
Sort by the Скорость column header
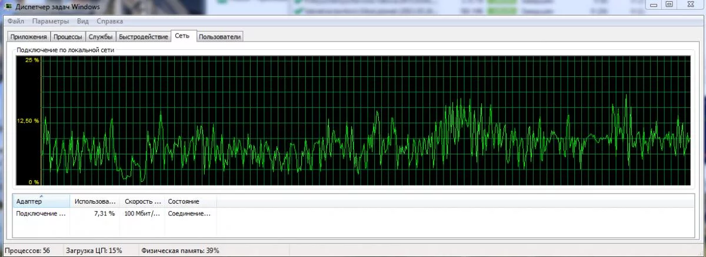(142, 202)
